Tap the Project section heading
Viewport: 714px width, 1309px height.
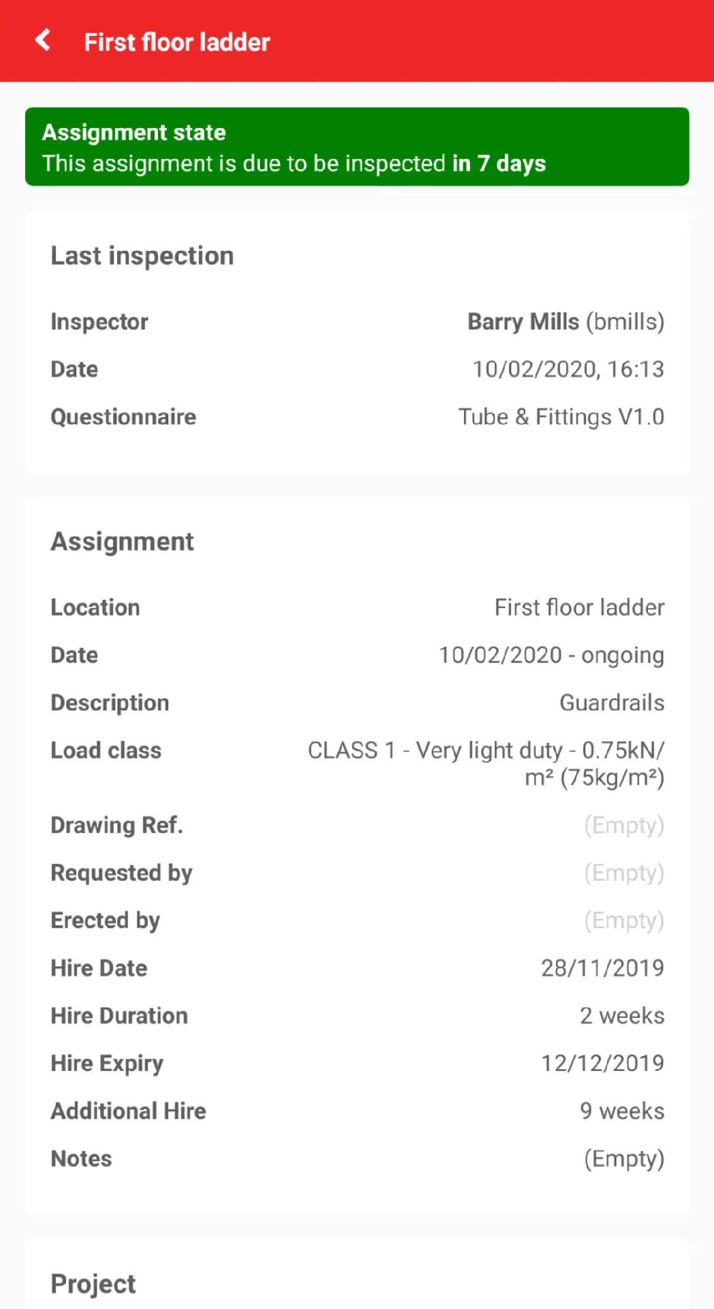pos(93,1284)
